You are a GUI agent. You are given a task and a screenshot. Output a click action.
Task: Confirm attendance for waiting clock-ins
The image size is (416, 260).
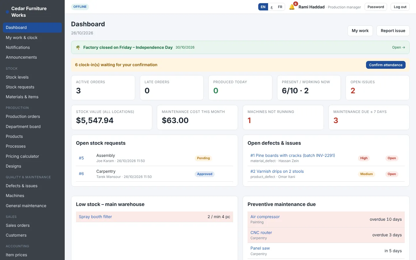click(385, 65)
